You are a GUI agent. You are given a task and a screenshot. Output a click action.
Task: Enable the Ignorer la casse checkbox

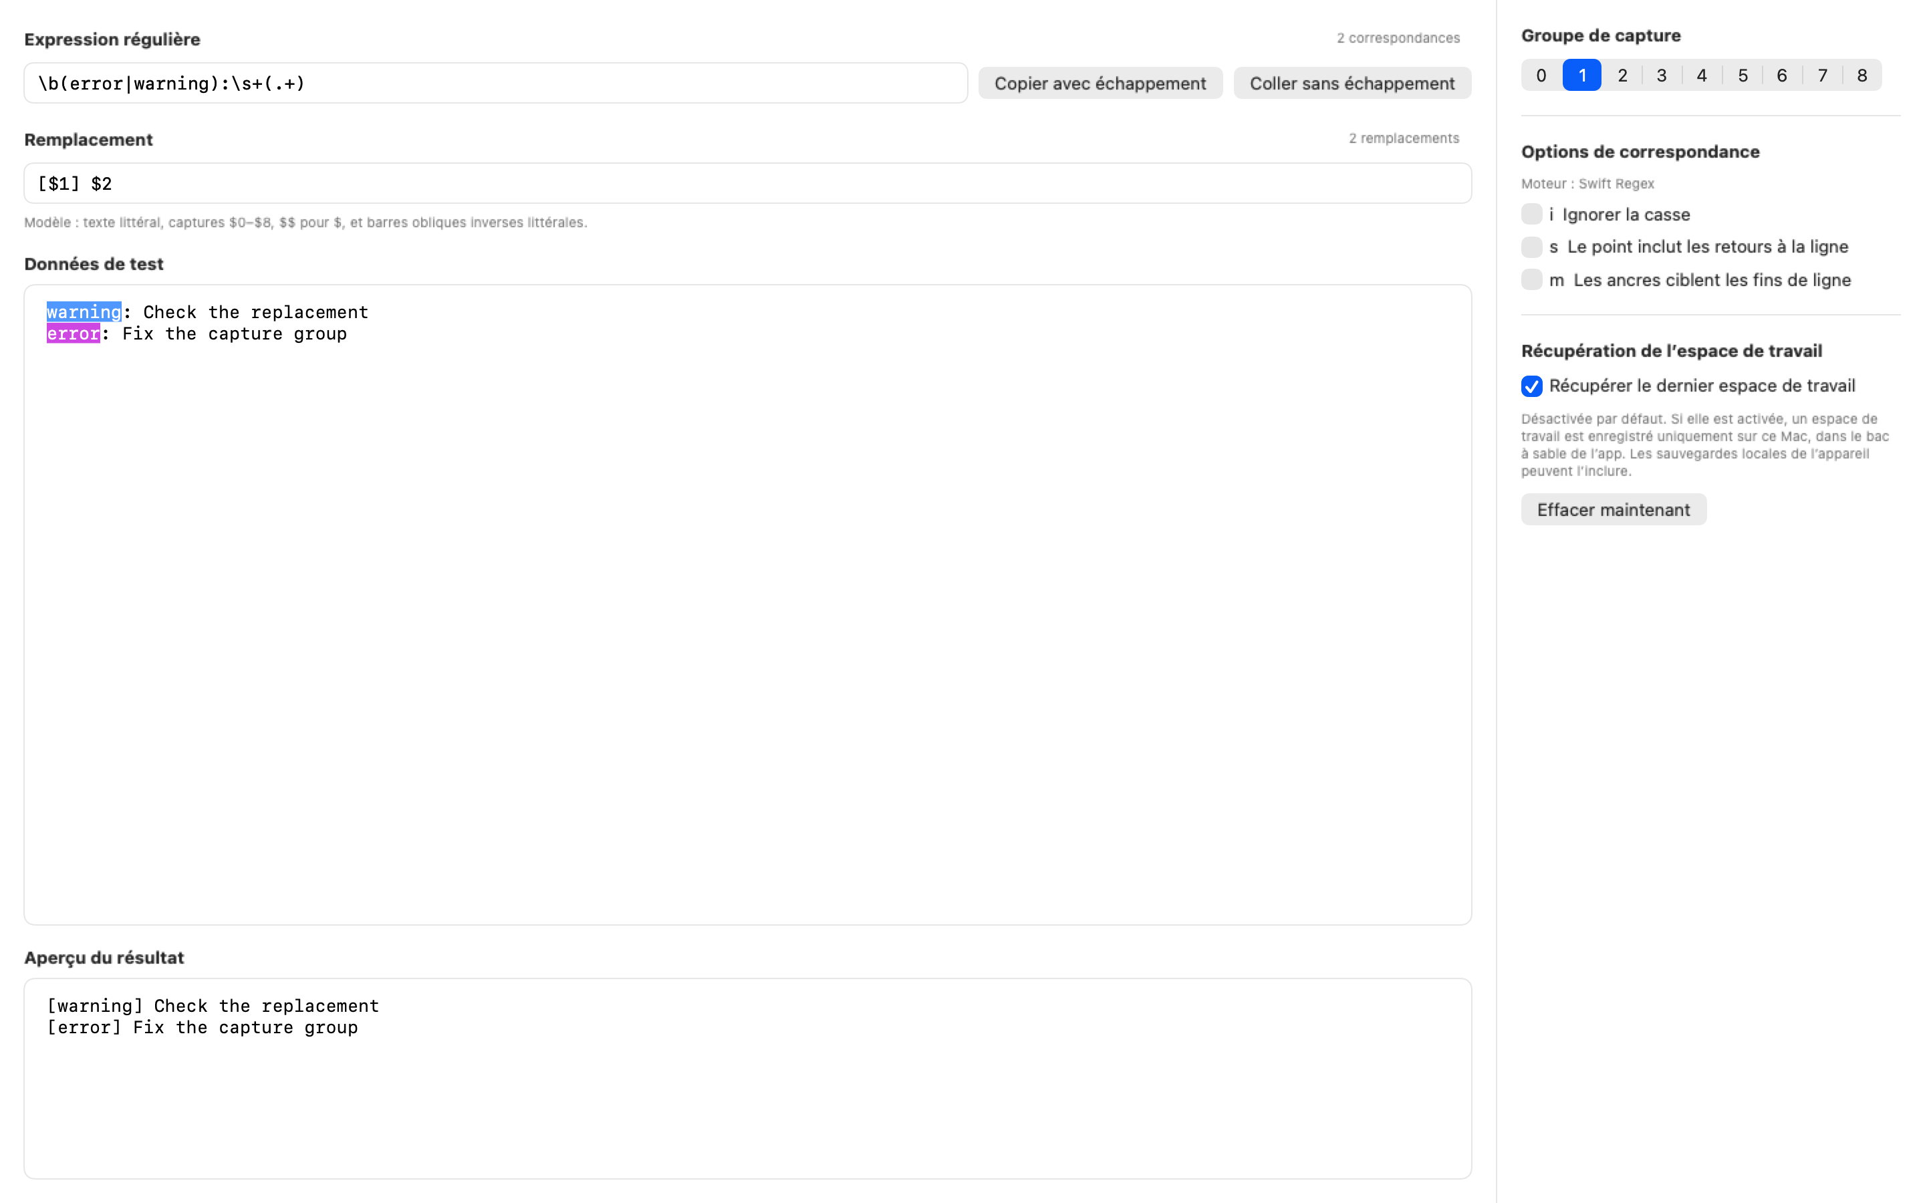(x=1531, y=214)
